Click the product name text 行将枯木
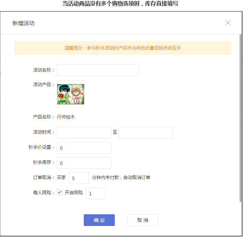Image resolution: width=243 pixels, height=237 pixels. pyautogui.click(x=66, y=117)
